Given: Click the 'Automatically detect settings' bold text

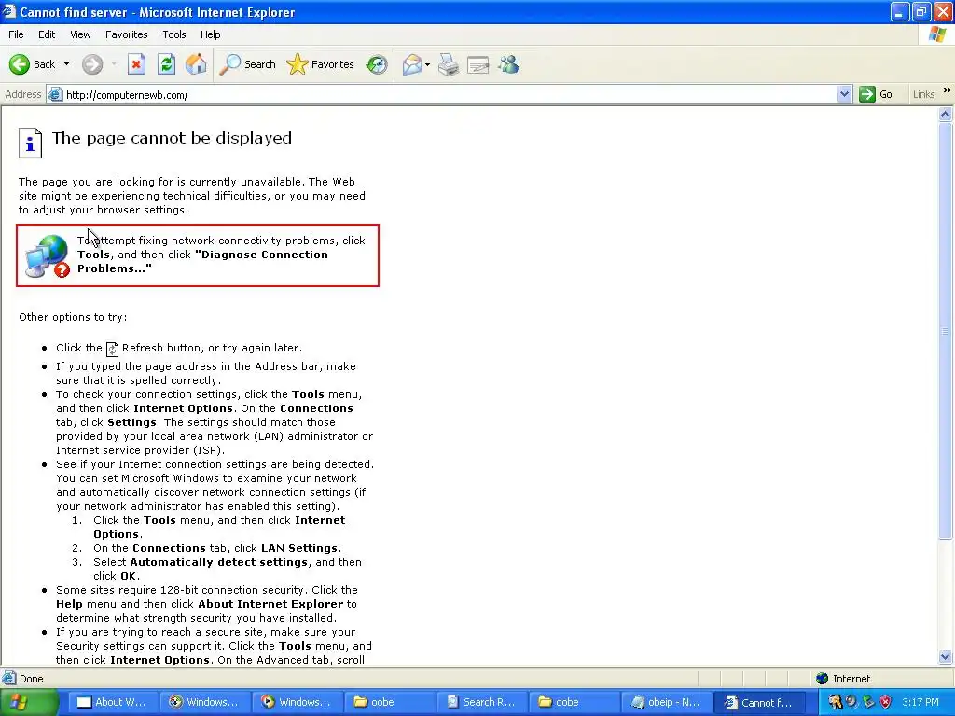Looking at the screenshot, I should click(218, 562).
